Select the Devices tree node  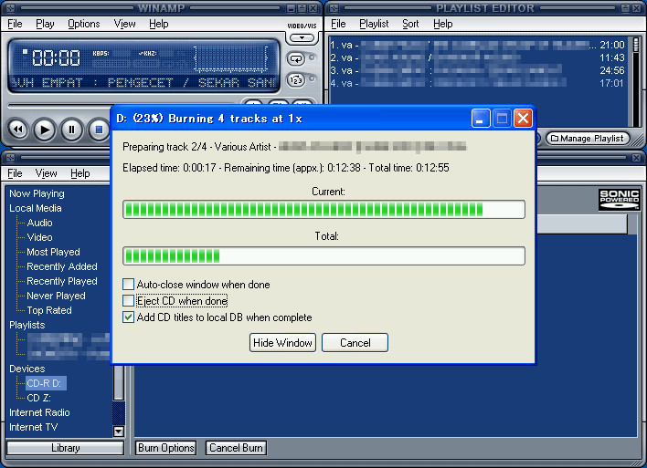click(x=27, y=369)
